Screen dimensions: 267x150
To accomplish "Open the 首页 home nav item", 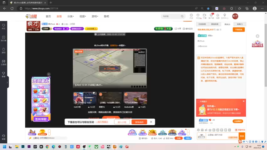I will pyautogui.click(x=48, y=16).
